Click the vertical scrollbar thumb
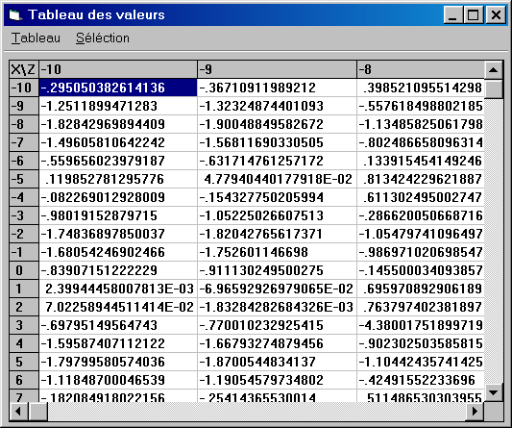The width and height of the screenshot is (512, 428). tap(493, 88)
